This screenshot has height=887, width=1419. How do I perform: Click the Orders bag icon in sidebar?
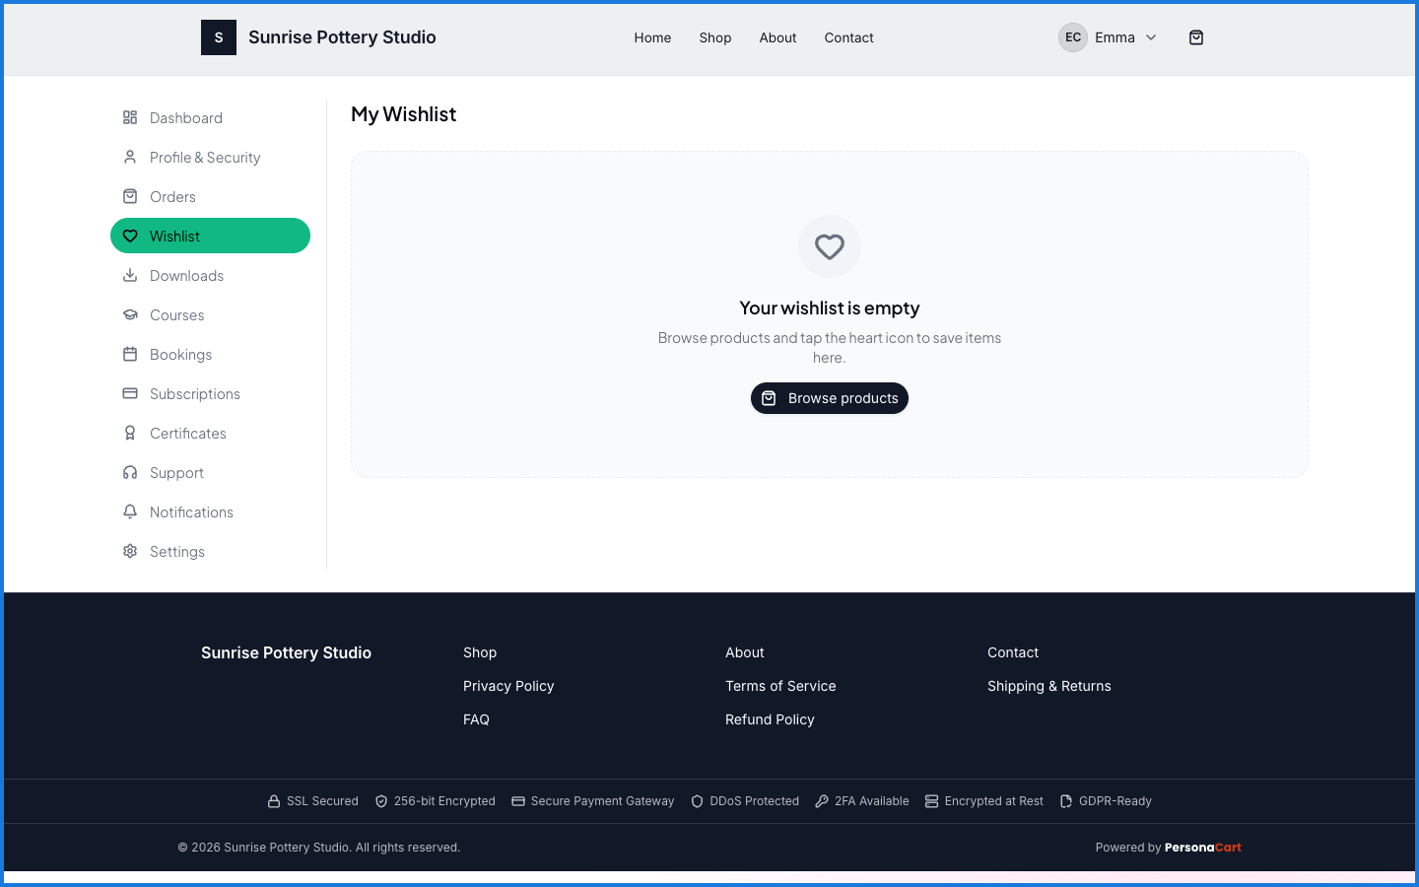pyautogui.click(x=130, y=196)
